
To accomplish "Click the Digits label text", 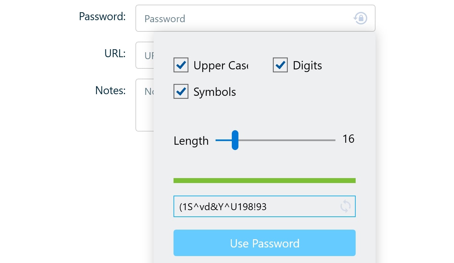I will (x=307, y=65).
